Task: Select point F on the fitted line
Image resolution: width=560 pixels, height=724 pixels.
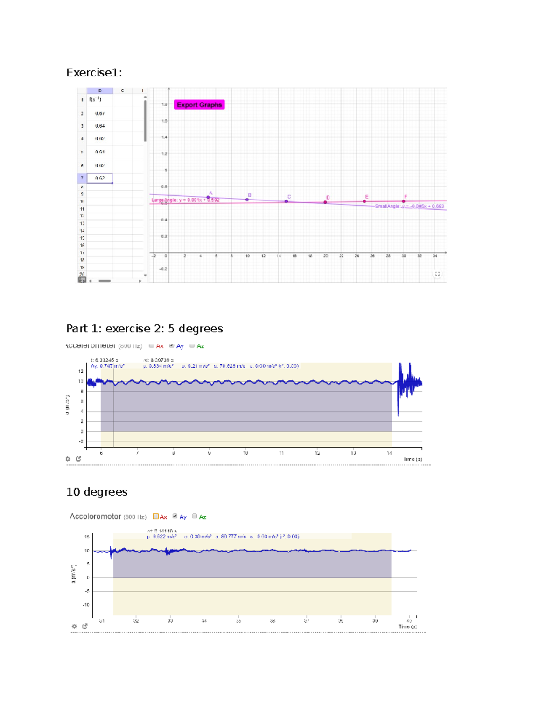Action: (x=403, y=200)
